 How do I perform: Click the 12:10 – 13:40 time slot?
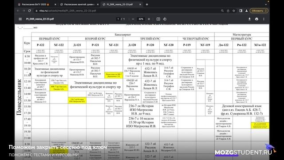[27, 84]
